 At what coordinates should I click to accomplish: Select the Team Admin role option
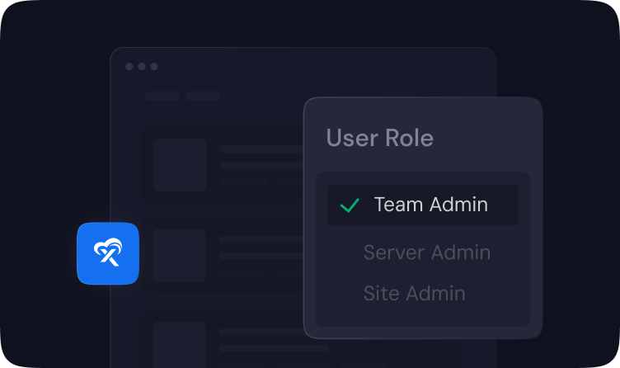430,205
